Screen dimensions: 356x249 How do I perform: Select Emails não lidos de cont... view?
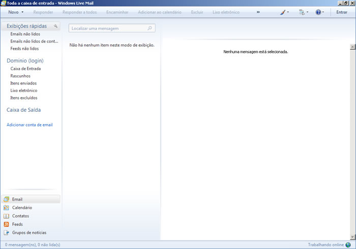34,41
